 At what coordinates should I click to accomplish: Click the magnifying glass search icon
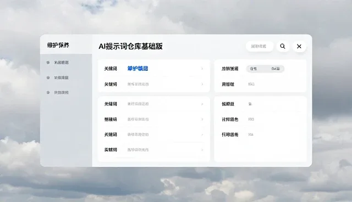283,46
